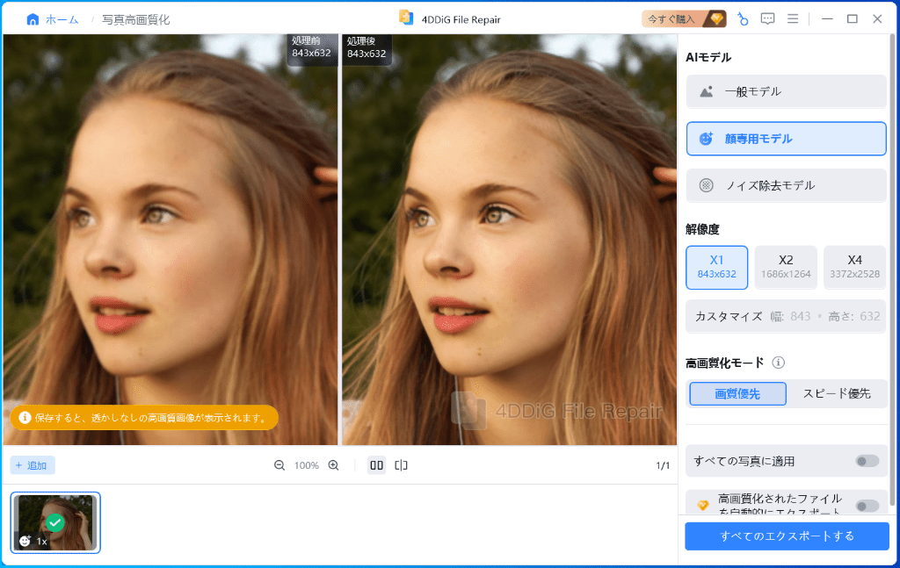The height and width of the screenshot is (568, 900).
Task: Select the 一般モデル AI model
Action: click(787, 91)
